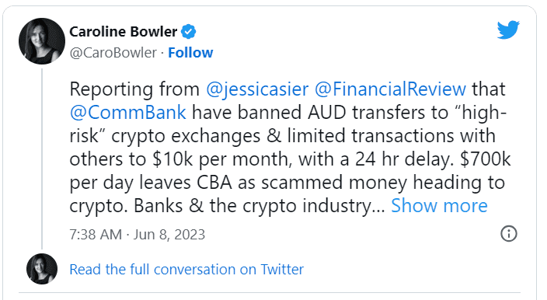
Task: Visit the @FinancialReview mention
Action: tap(390, 89)
